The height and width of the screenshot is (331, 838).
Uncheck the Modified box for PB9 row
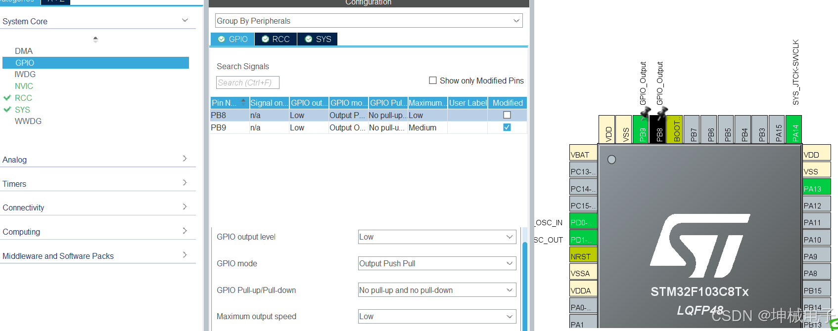pyautogui.click(x=507, y=127)
